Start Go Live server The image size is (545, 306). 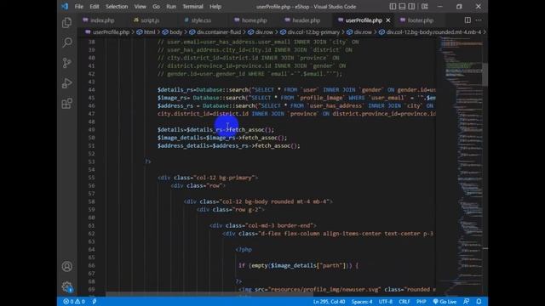tap(445, 302)
